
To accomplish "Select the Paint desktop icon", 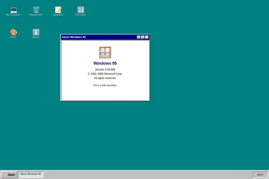I will point(13,34).
